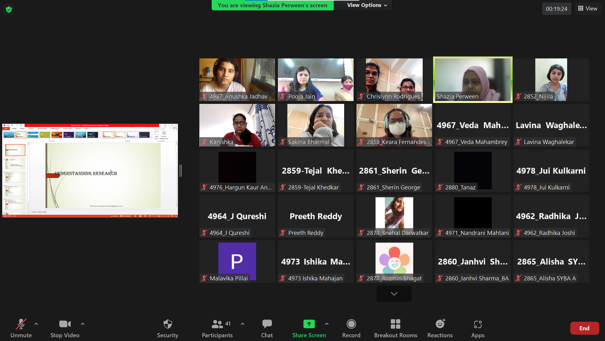Image resolution: width=605 pixels, height=341 pixels.
Task: Stop Video using camera toggle
Action: (x=65, y=328)
